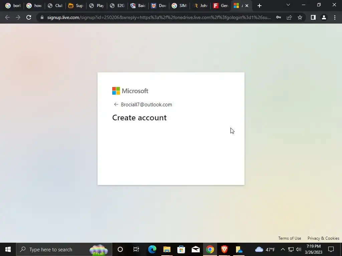This screenshot has width=342, height=256.
Task: Restore down the Chrome window
Action: point(319,5)
